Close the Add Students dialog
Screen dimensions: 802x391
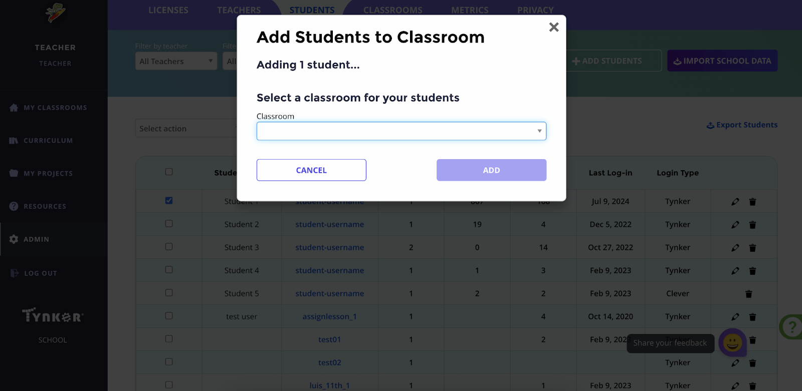(x=553, y=27)
